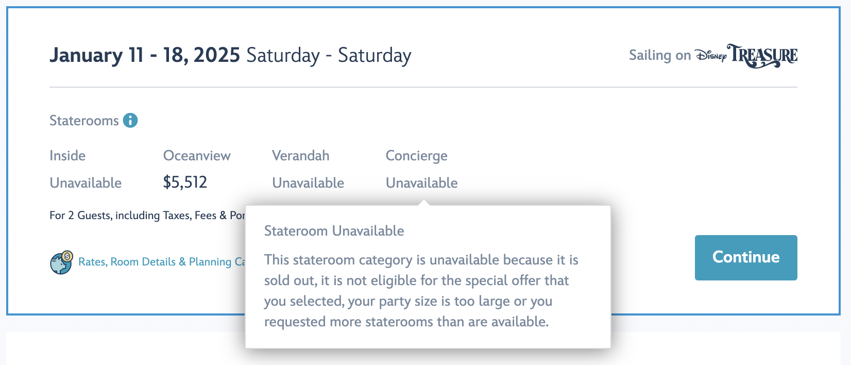Image resolution: width=851 pixels, height=365 pixels.
Task: Click the Oceanview stateroom label
Action: [x=197, y=156]
